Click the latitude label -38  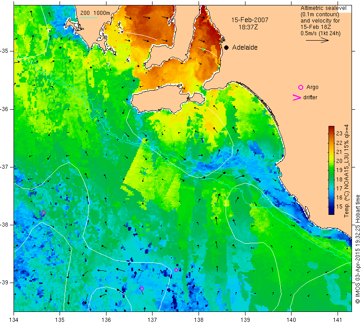4,224
